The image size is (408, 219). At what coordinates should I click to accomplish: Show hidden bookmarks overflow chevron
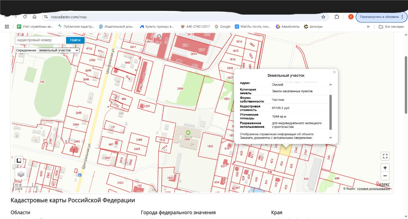point(368,26)
